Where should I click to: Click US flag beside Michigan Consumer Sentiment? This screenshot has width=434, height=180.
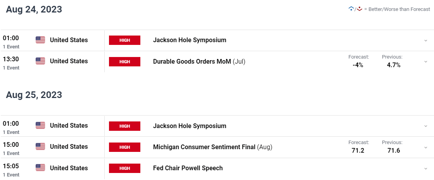click(40, 147)
